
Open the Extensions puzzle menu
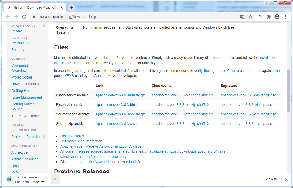[x=269, y=17]
